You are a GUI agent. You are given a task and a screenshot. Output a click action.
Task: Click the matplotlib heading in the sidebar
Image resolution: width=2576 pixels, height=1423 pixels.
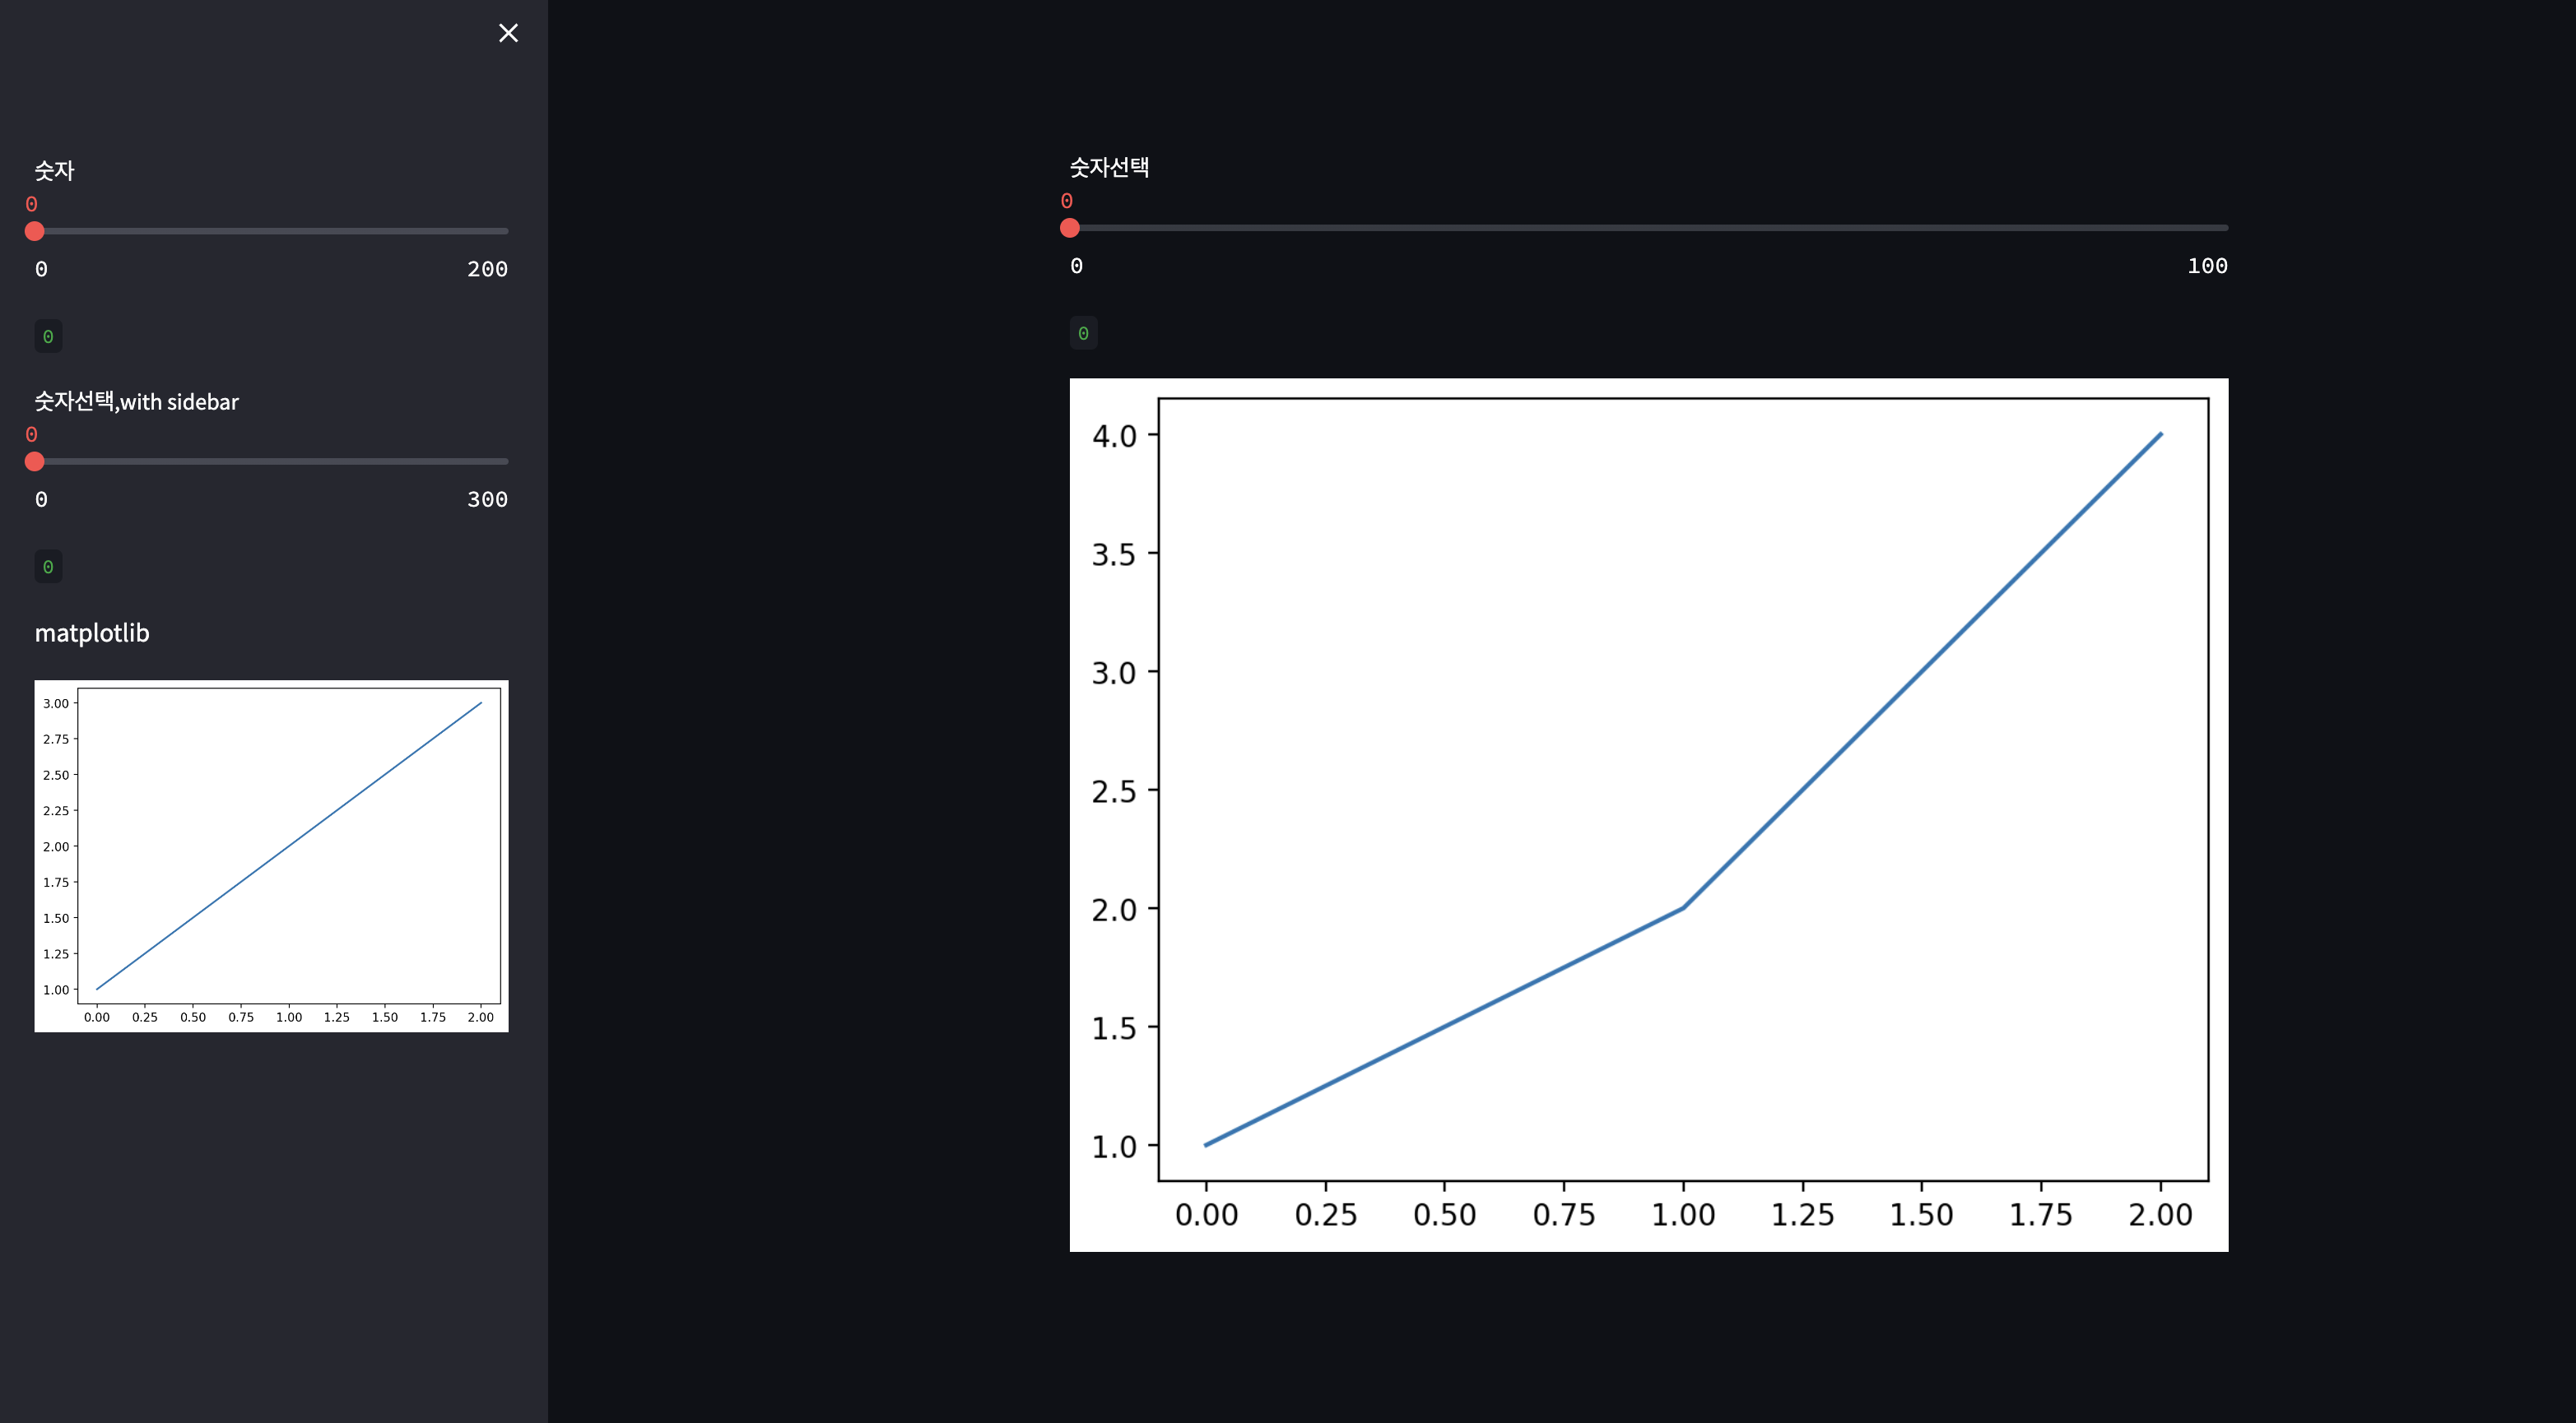click(x=92, y=633)
